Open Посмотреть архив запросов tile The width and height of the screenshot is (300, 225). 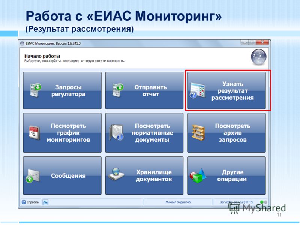[226, 133]
